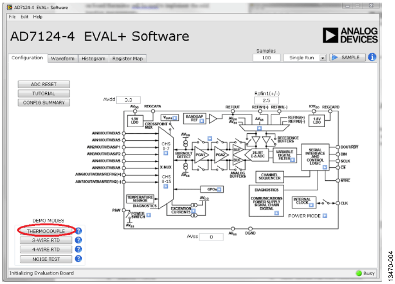The width and height of the screenshot is (395, 284).
Task: Open CHS 8-15 channel settings button
Action: pos(165,186)
